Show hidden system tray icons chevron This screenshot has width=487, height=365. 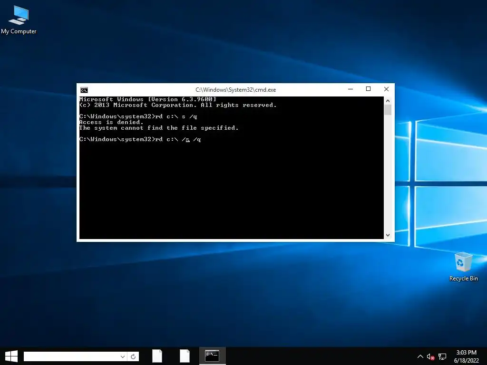[420, 356]
